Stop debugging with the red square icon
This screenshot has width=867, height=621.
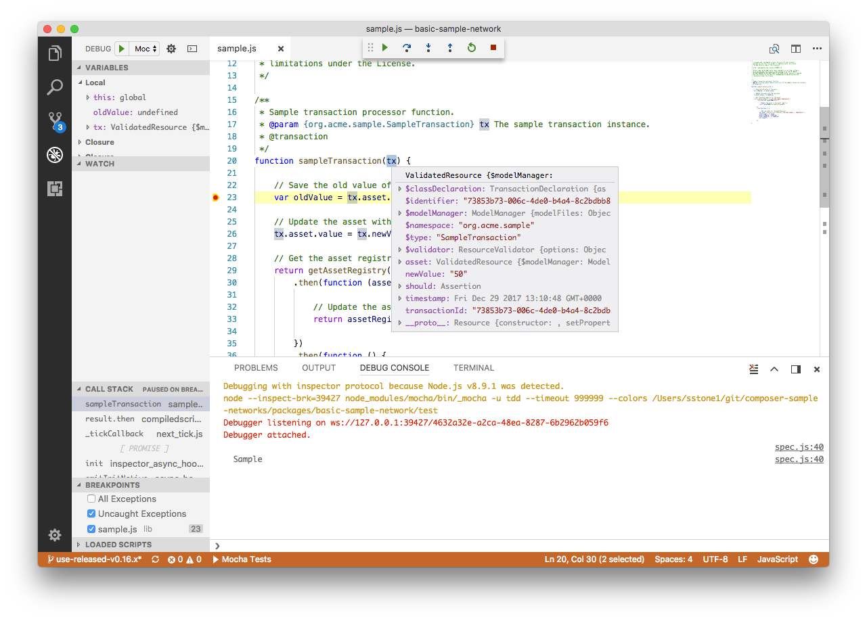[x=493, y=47]
